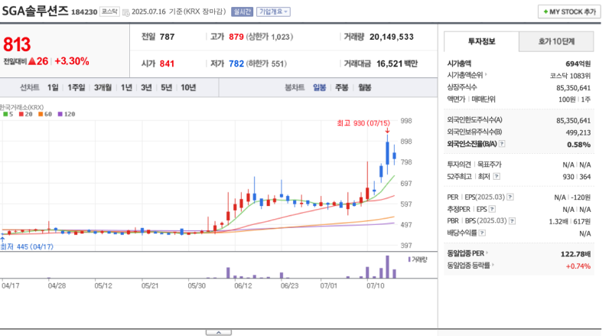Click help icon next to 52주최고 최저
612x336 pixels.
pos(496,177)
